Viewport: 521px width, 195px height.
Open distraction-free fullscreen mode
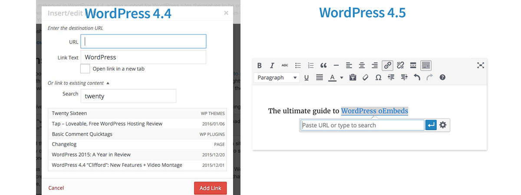[x=481, y=65]
